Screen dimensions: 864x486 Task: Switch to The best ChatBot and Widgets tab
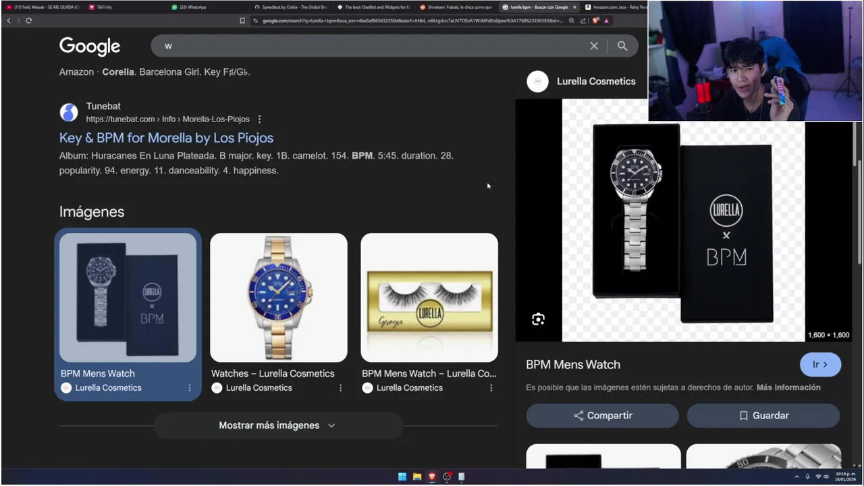[375, 7]
